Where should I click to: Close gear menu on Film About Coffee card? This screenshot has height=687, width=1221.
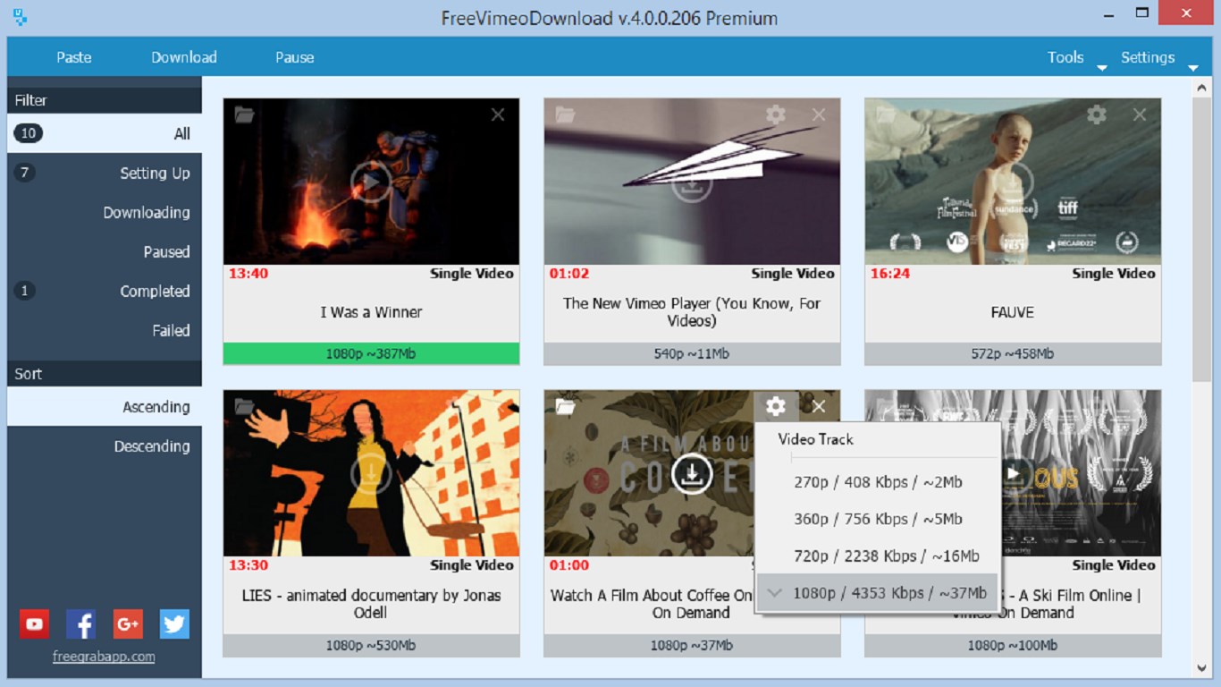[776, 407]
